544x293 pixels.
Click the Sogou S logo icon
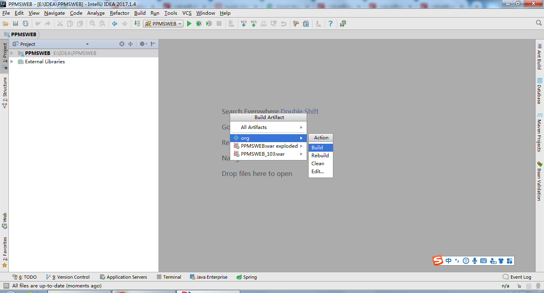pyautogui.click(x=438, y=261)
